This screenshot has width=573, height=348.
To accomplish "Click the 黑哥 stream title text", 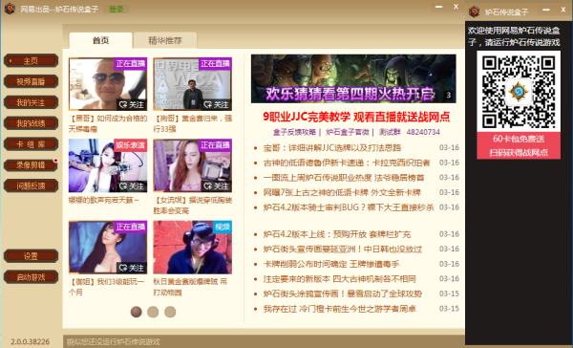I will coord(107,123).
